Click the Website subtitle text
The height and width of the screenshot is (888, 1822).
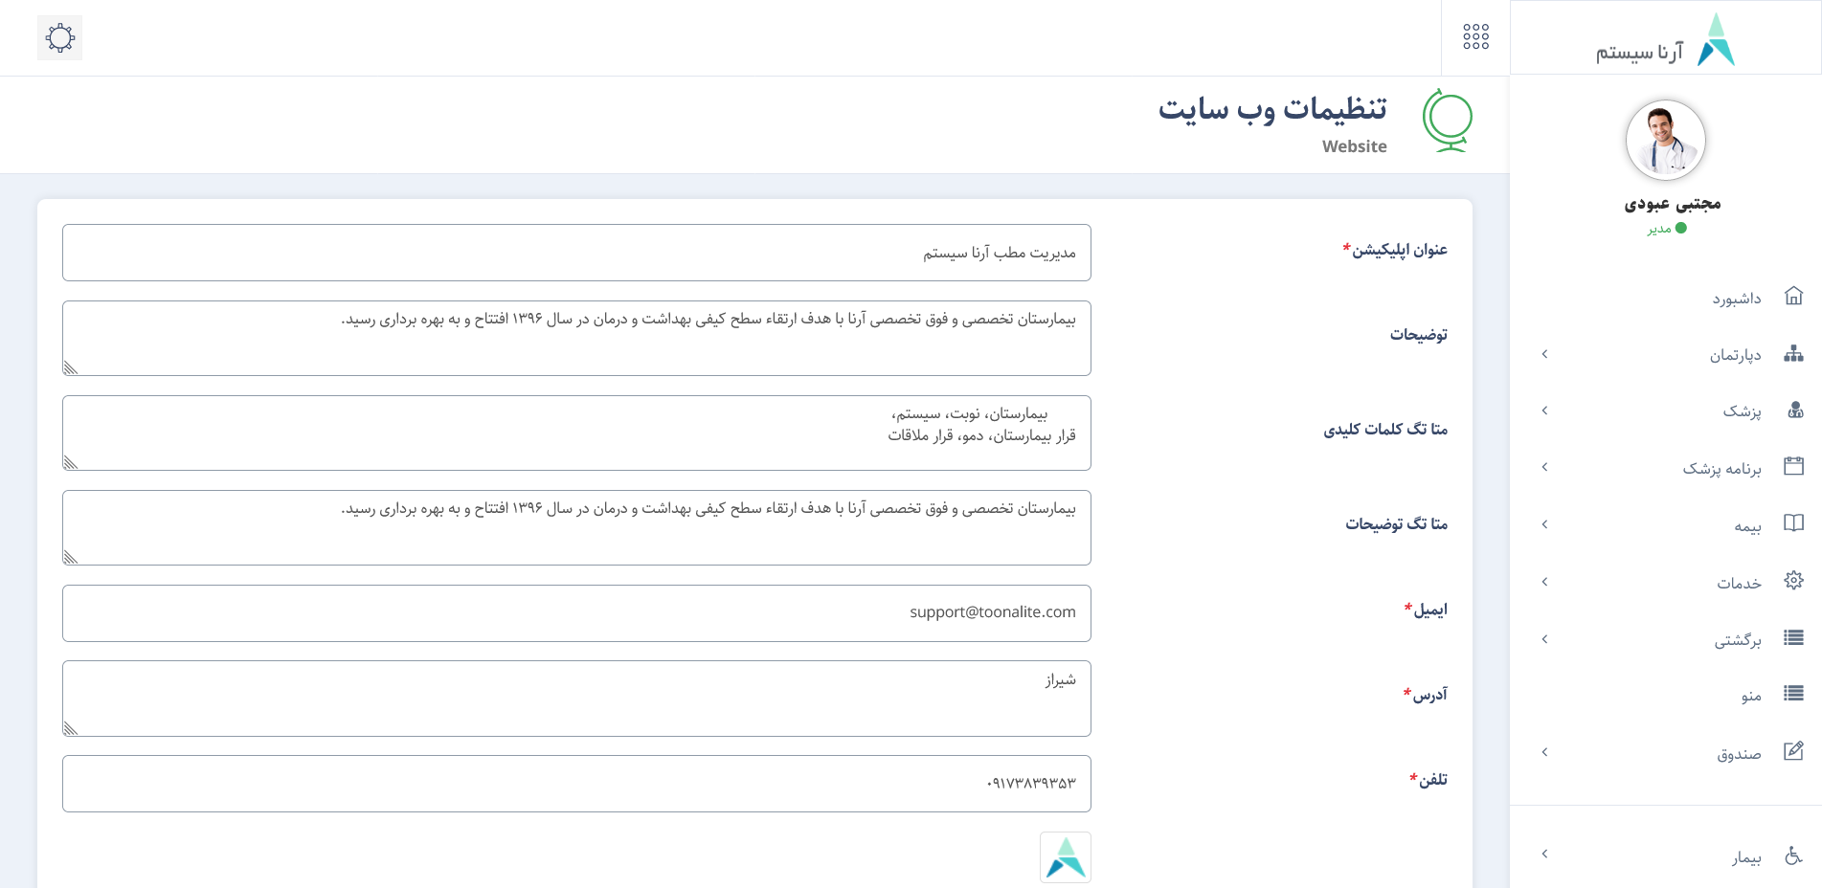(x=1355, y=146)
